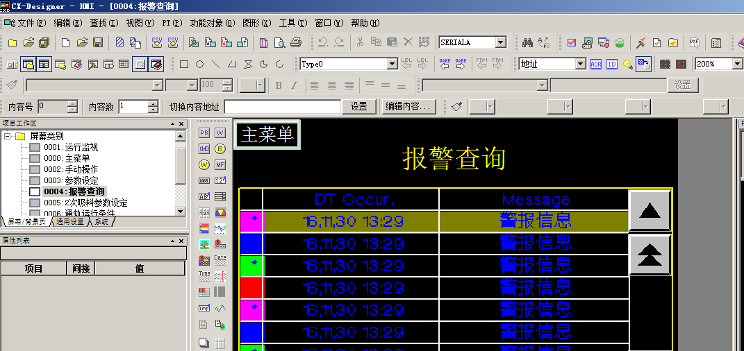Click the Date object icon in toolbox

(220, 261)
